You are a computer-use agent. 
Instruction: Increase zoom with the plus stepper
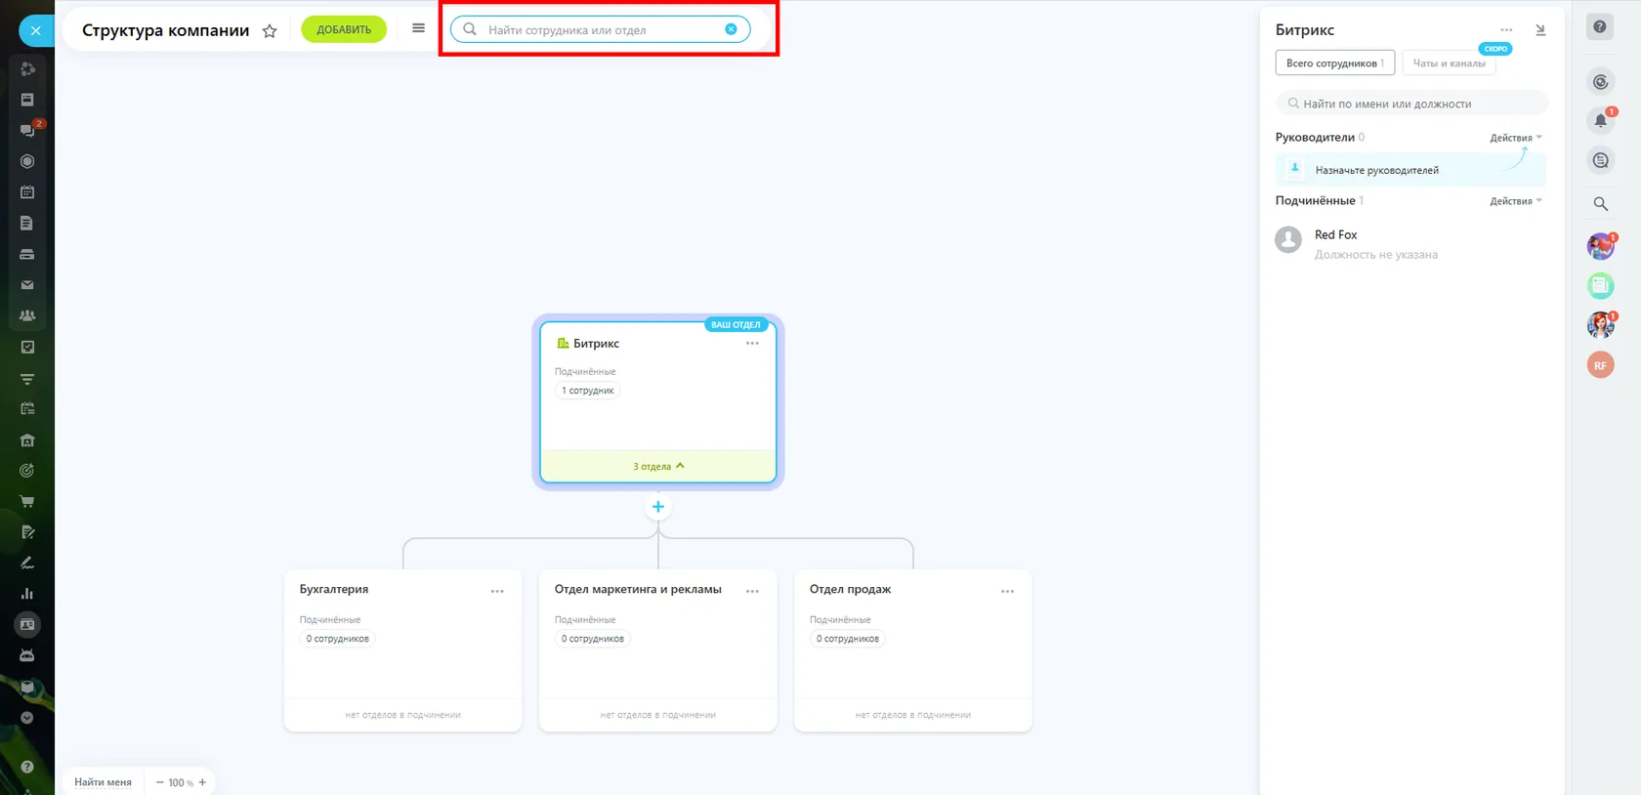tap(203, 782)
